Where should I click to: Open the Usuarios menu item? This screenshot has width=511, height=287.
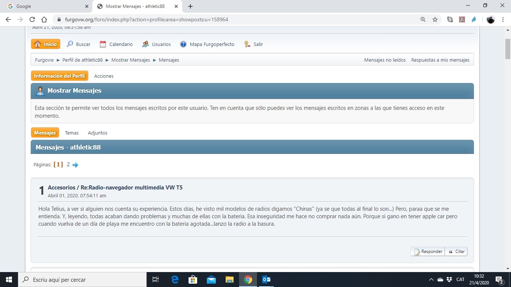[x=156, y=44]
